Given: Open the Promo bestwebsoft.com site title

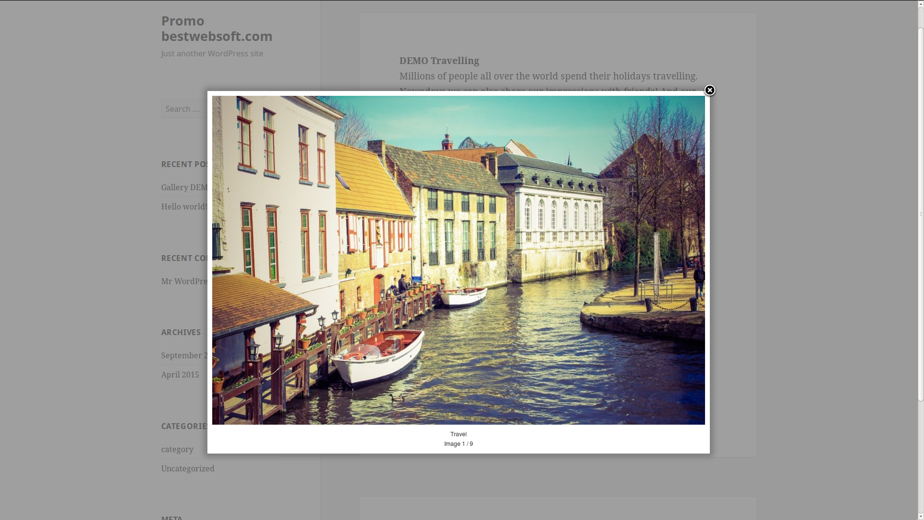Looking at the screenshot, I should click(217, 28).
